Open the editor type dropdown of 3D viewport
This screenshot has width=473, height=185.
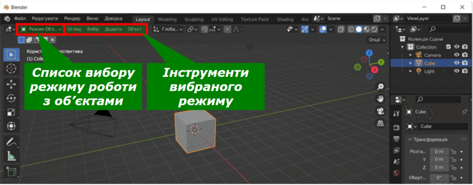(x=10, y=30)
